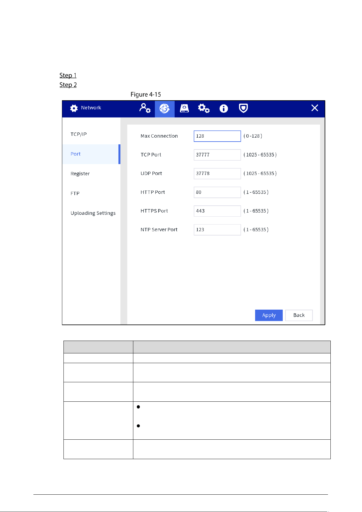Click the Network gear icon in header
The width and height of the screenshot is (362, 512).
(74, 108)
